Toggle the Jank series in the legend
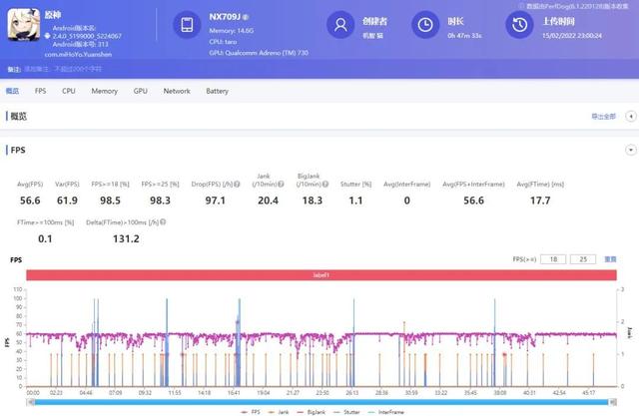Image resolution: width=639 pixels, height=416 pixels. tap(278, 412)
